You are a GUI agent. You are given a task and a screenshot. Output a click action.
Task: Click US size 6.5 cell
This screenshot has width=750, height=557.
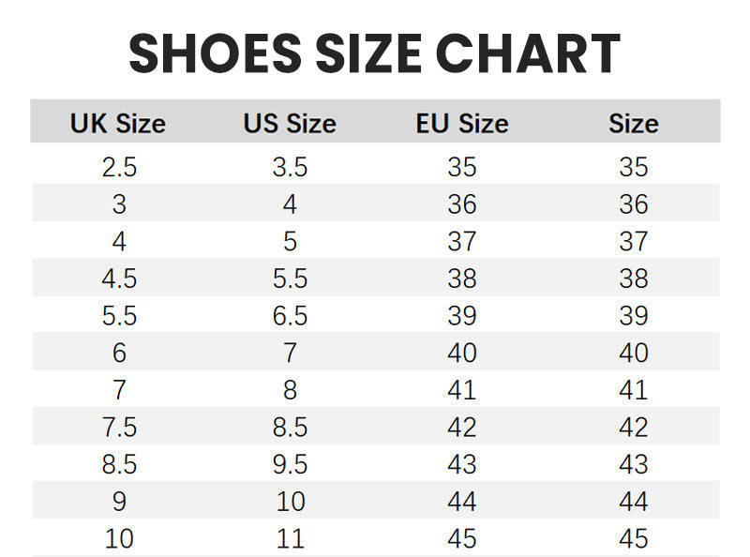(290, 316)
